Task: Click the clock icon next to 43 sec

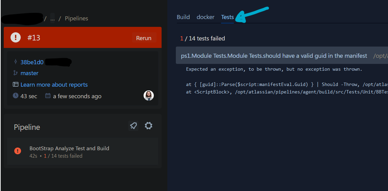Action: [16, 96]
